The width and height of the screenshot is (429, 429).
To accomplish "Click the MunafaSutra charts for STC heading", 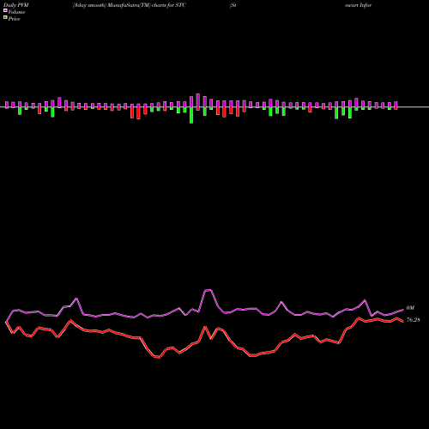I will point(130,5).
